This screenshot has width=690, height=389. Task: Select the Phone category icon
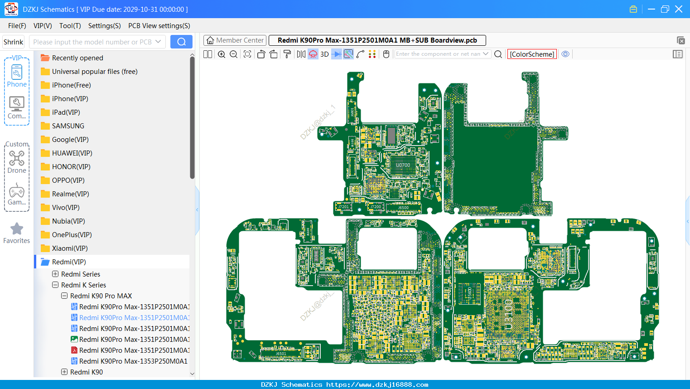tap(17, 76)
